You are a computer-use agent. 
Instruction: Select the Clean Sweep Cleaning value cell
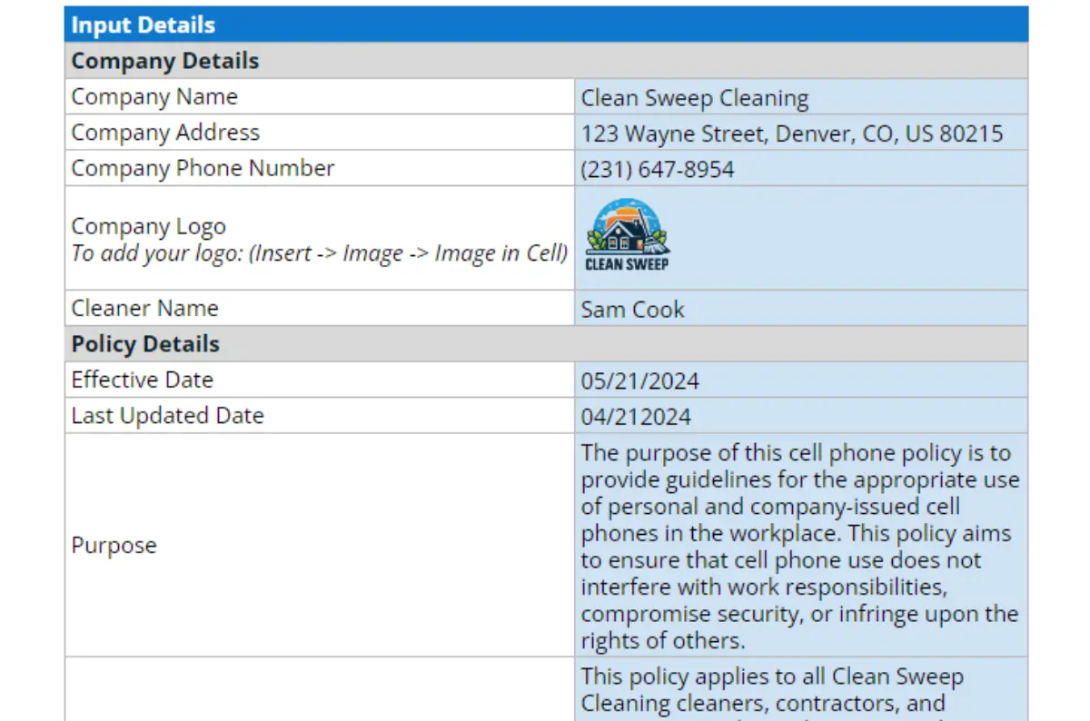click(800, 97)
